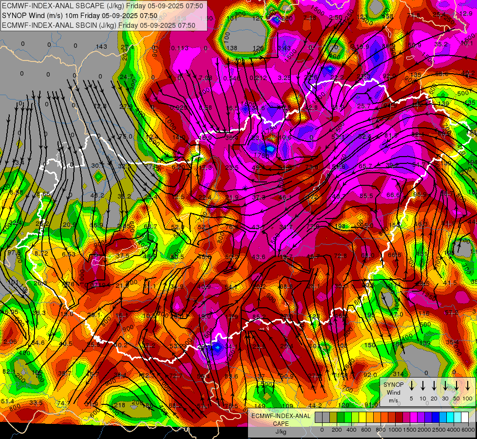The height and width of the screenshot is (439, 477).
Task: Click the 6000 tick on CAPE scale
Action: [468, 430]
